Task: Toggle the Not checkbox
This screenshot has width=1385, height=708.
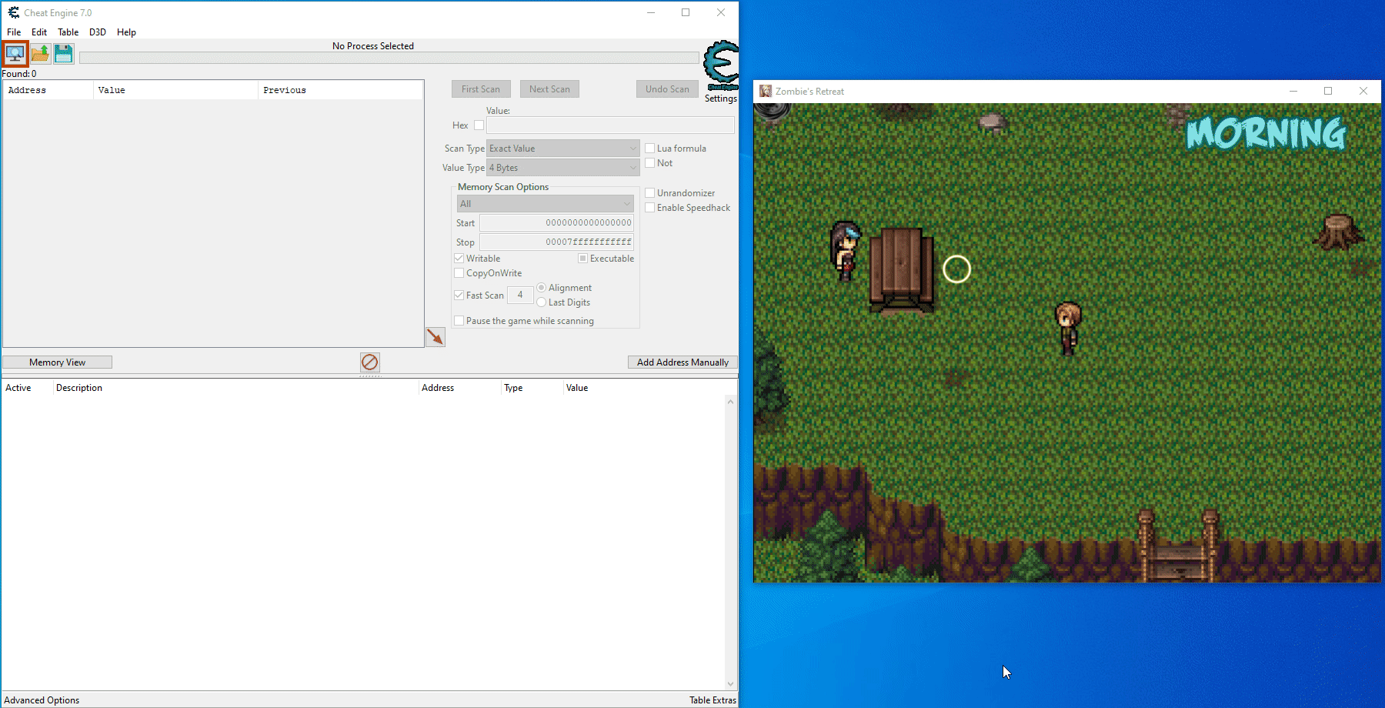Action: click(x=649, y=162)
